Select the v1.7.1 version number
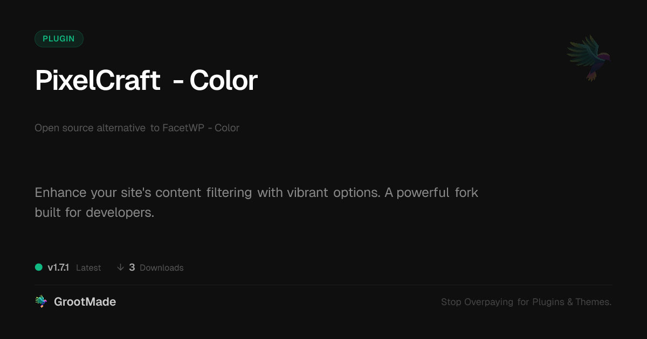This screenshot has width=647, height=339. point(58,267)
